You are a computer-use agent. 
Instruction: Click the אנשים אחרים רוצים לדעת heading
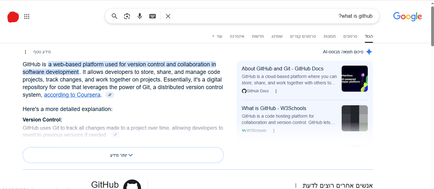point(338,186)
